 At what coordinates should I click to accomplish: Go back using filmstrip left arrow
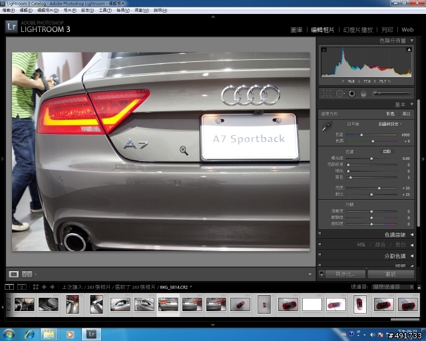[44, 287]
